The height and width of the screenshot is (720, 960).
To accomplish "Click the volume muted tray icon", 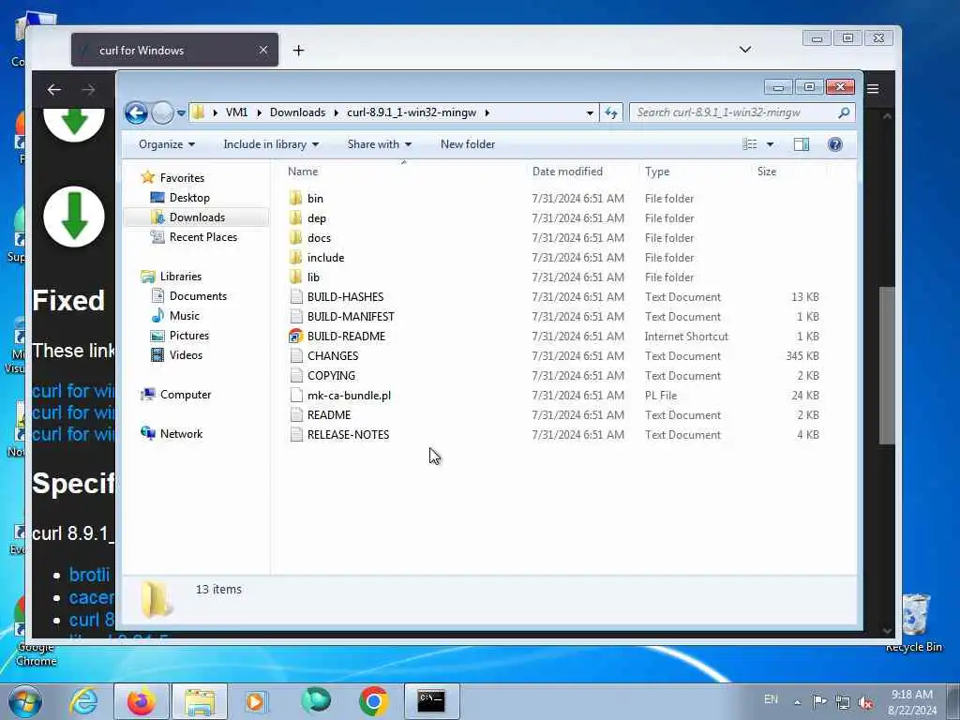I will (x=865, y=702).
